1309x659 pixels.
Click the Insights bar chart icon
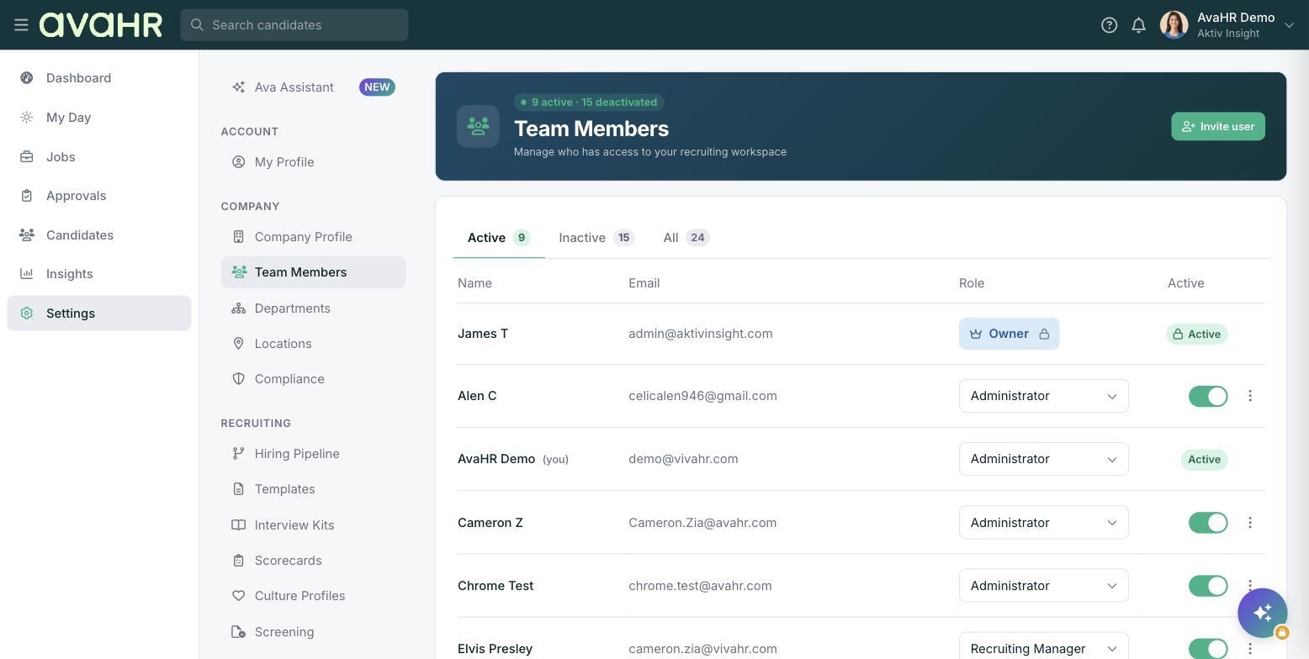tap(27, 274)
